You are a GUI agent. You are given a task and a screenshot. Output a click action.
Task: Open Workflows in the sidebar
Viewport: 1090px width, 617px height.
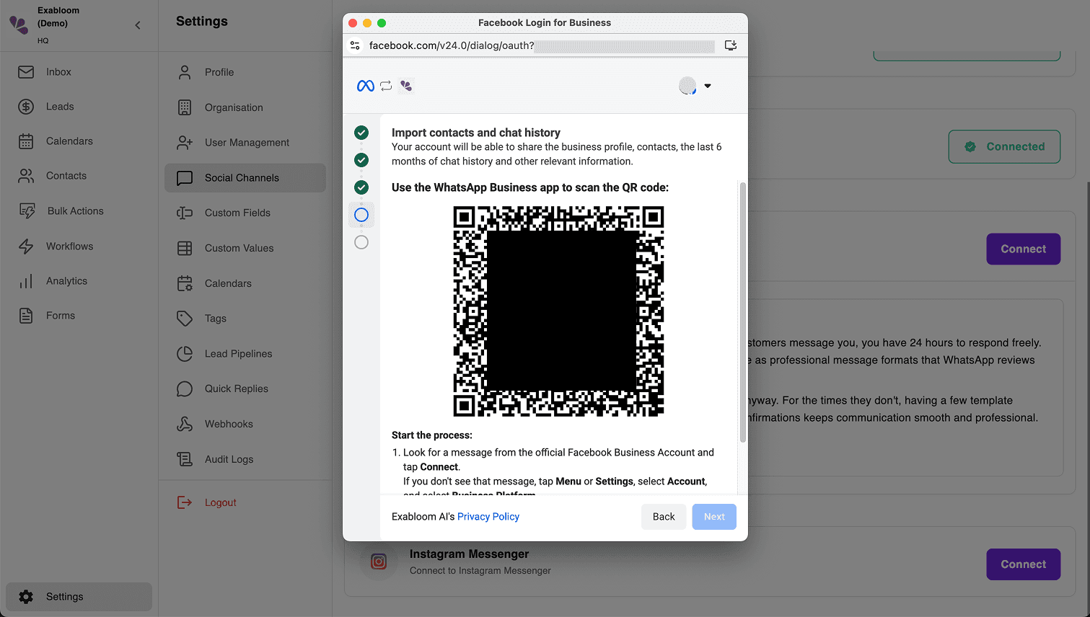(x=79, y=247)
